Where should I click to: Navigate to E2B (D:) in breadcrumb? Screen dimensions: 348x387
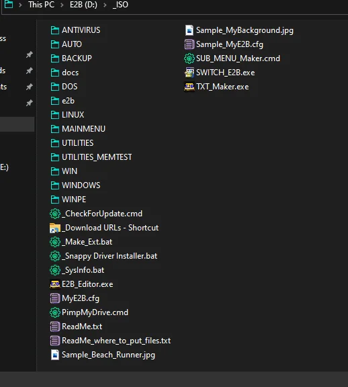(x=83, y=5)
